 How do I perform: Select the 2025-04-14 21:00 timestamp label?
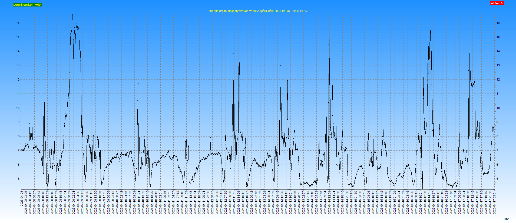[347, 203]
